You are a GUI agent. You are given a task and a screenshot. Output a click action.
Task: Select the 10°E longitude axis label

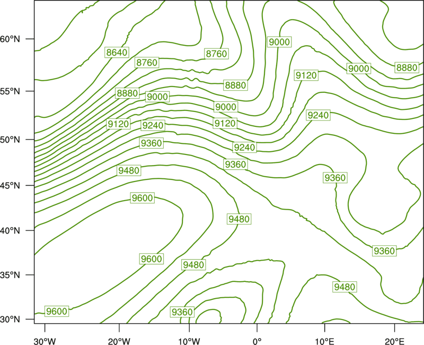324,341
